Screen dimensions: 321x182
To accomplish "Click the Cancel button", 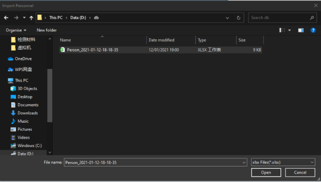I will (300, 173).
